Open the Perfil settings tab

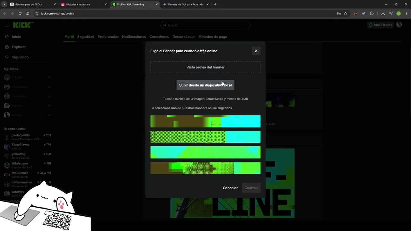click(69, 37)
